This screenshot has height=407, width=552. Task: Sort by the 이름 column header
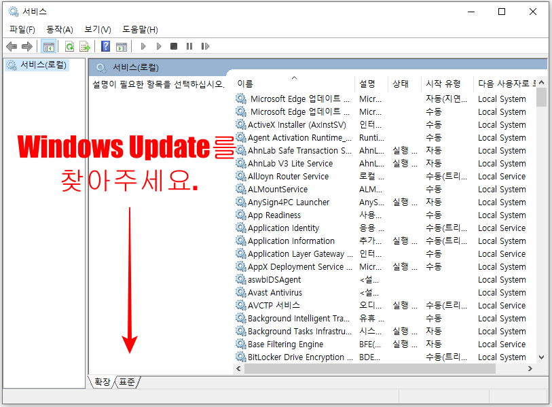[294, 84]
